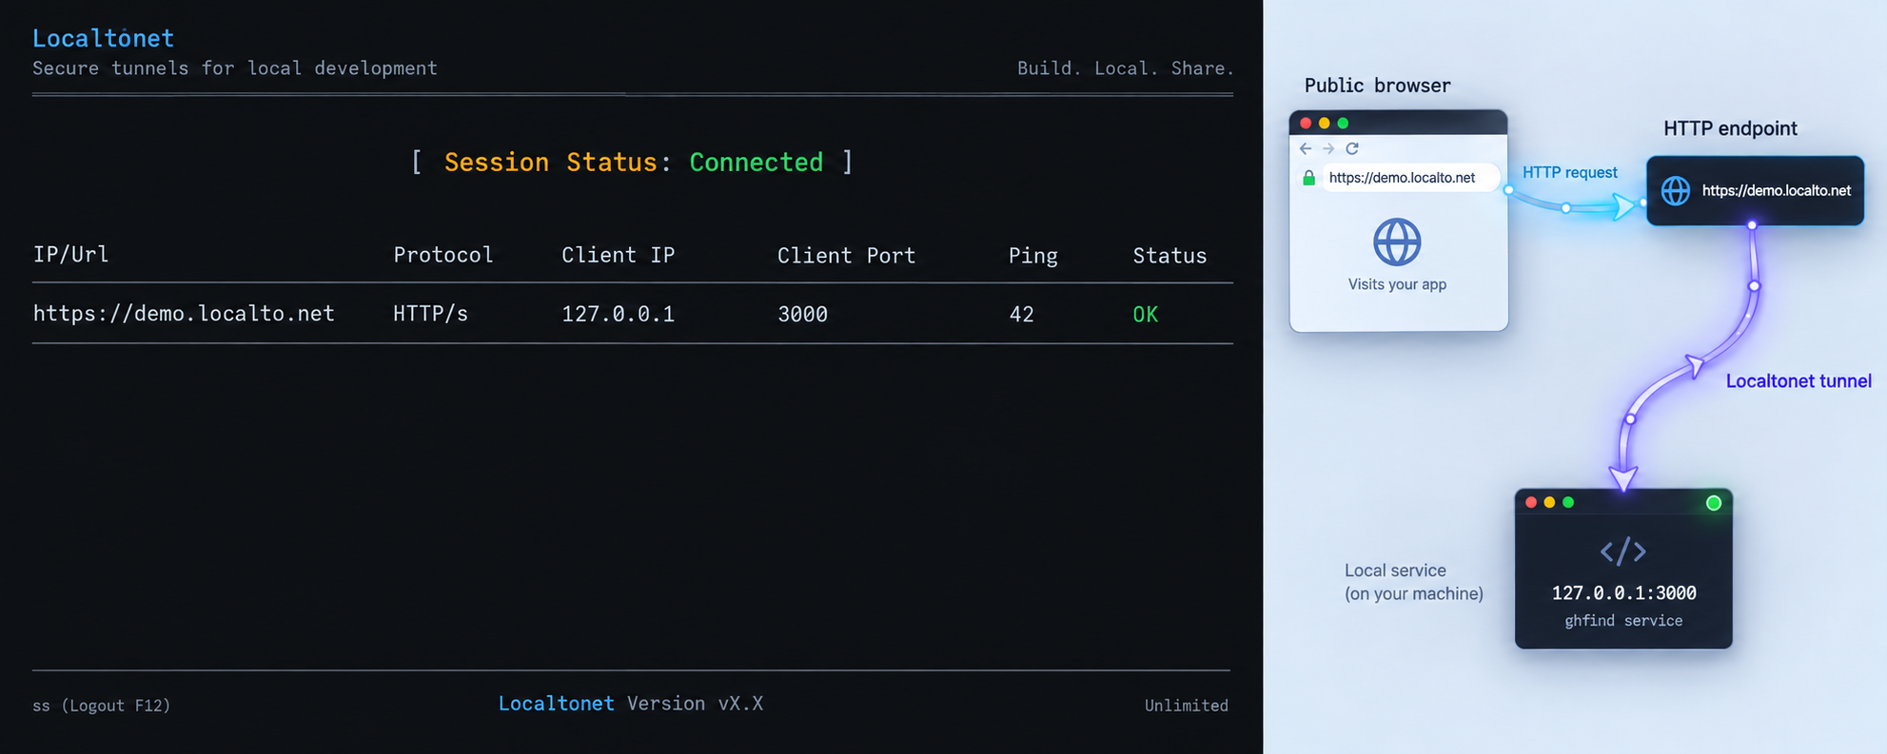Click "Localtonet Version vX.X" in the footer
The image size is (1887, 754).
coord(631,704)
